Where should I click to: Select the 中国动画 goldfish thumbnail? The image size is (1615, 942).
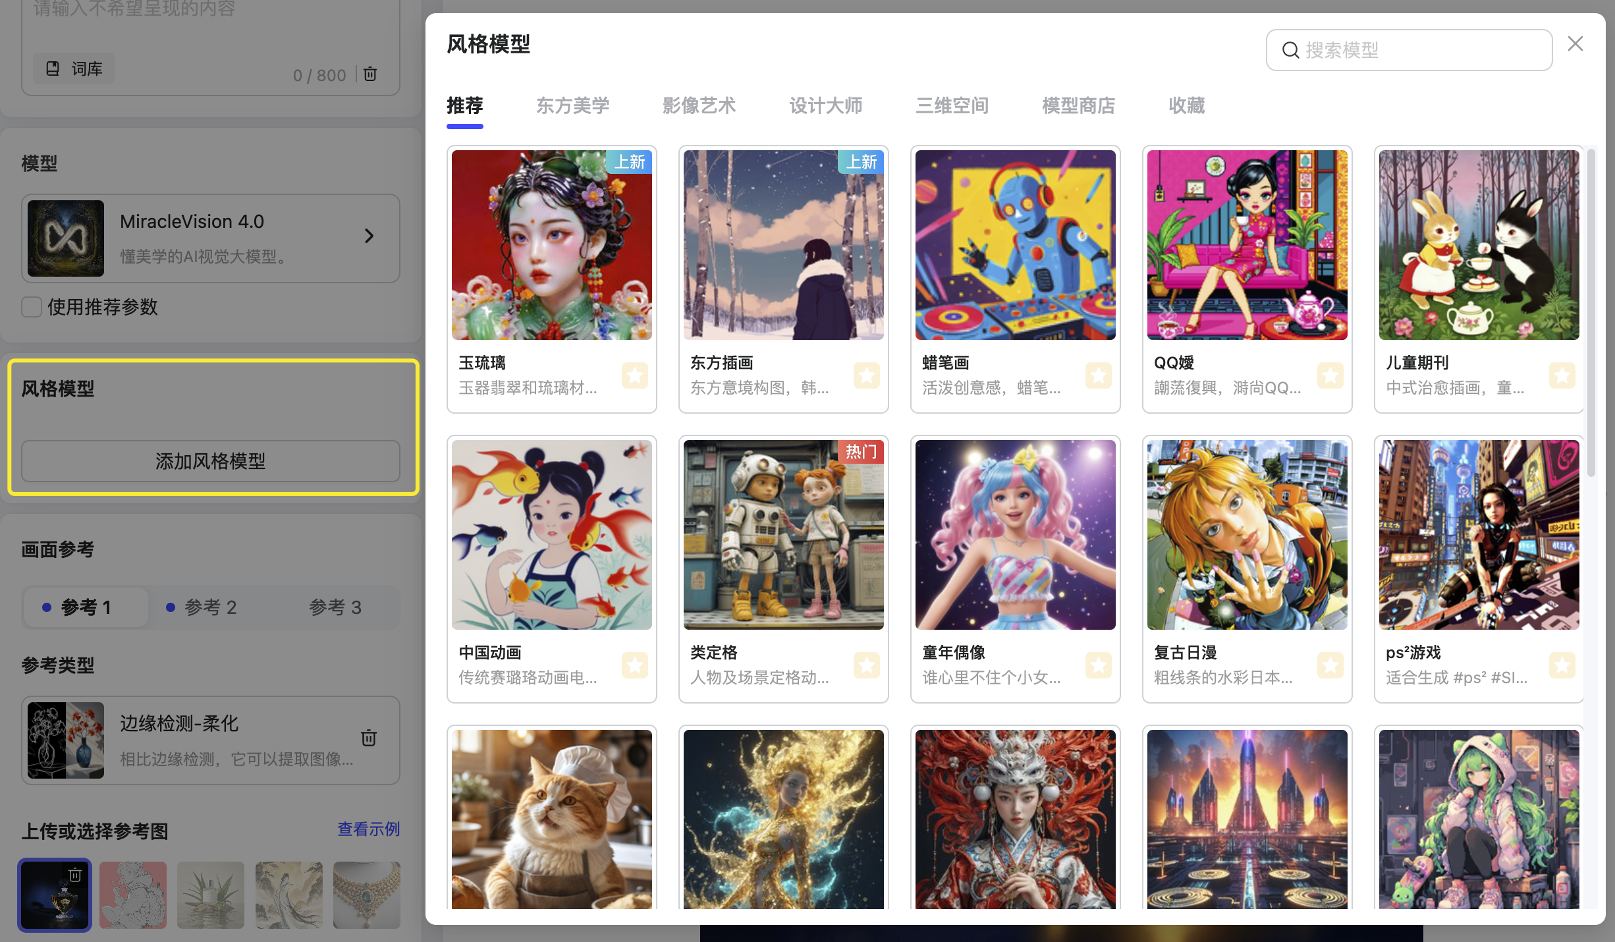(552, 535)
